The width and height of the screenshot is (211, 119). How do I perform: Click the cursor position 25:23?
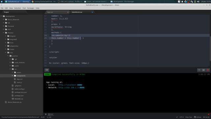pyautogui.click(x=43, y=117)
